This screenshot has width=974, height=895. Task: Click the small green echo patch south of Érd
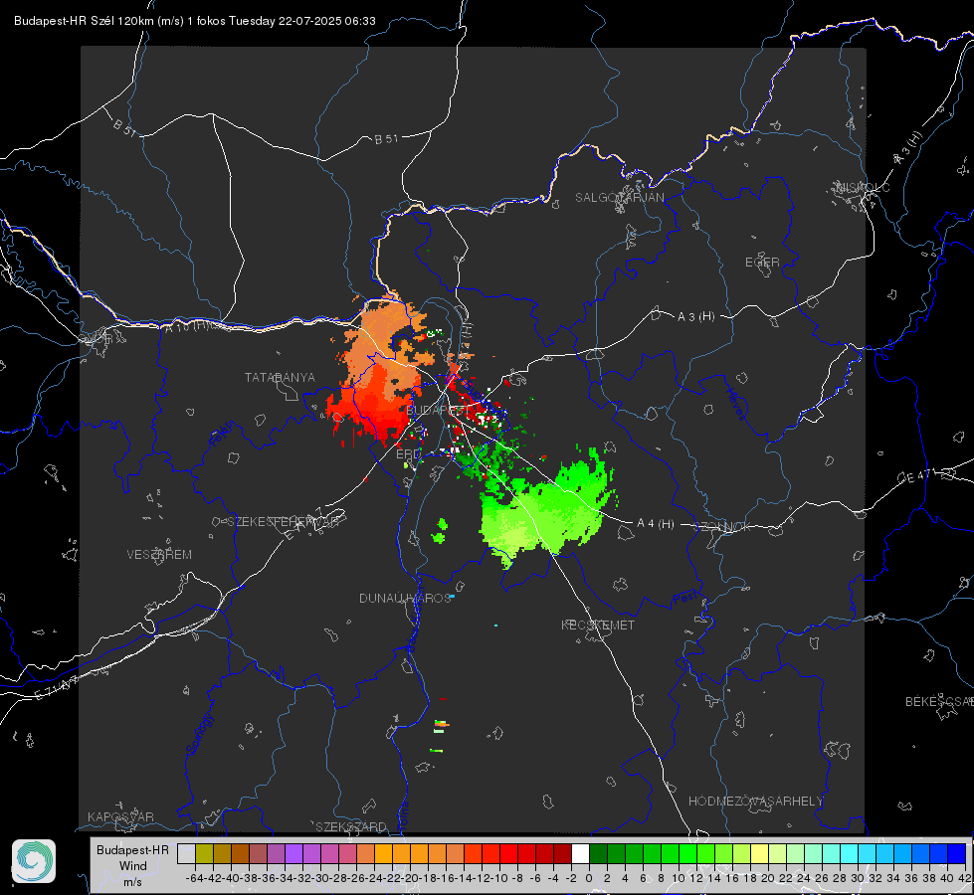(440, 532)
